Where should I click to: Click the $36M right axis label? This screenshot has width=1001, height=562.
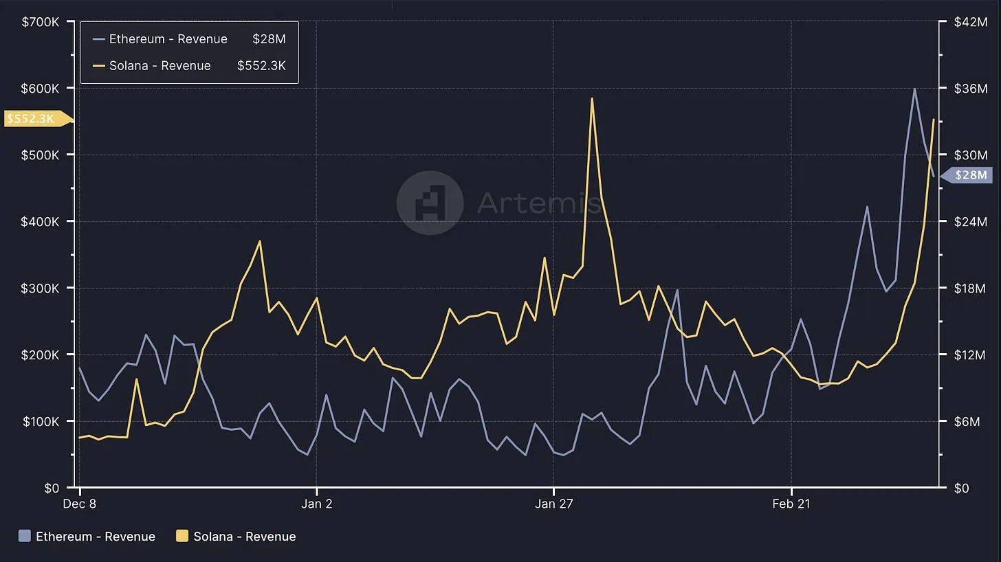[970, 89]
